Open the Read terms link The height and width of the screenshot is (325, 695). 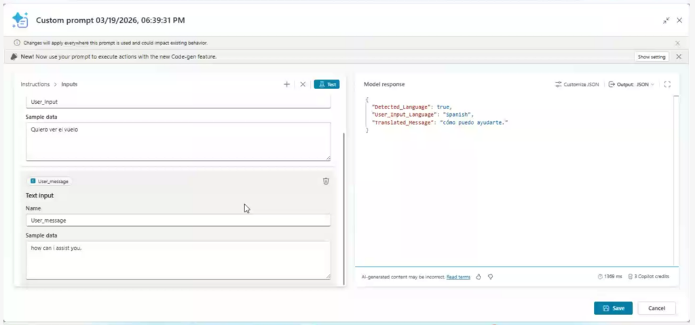pyautogui.click(x=458, y=277)
